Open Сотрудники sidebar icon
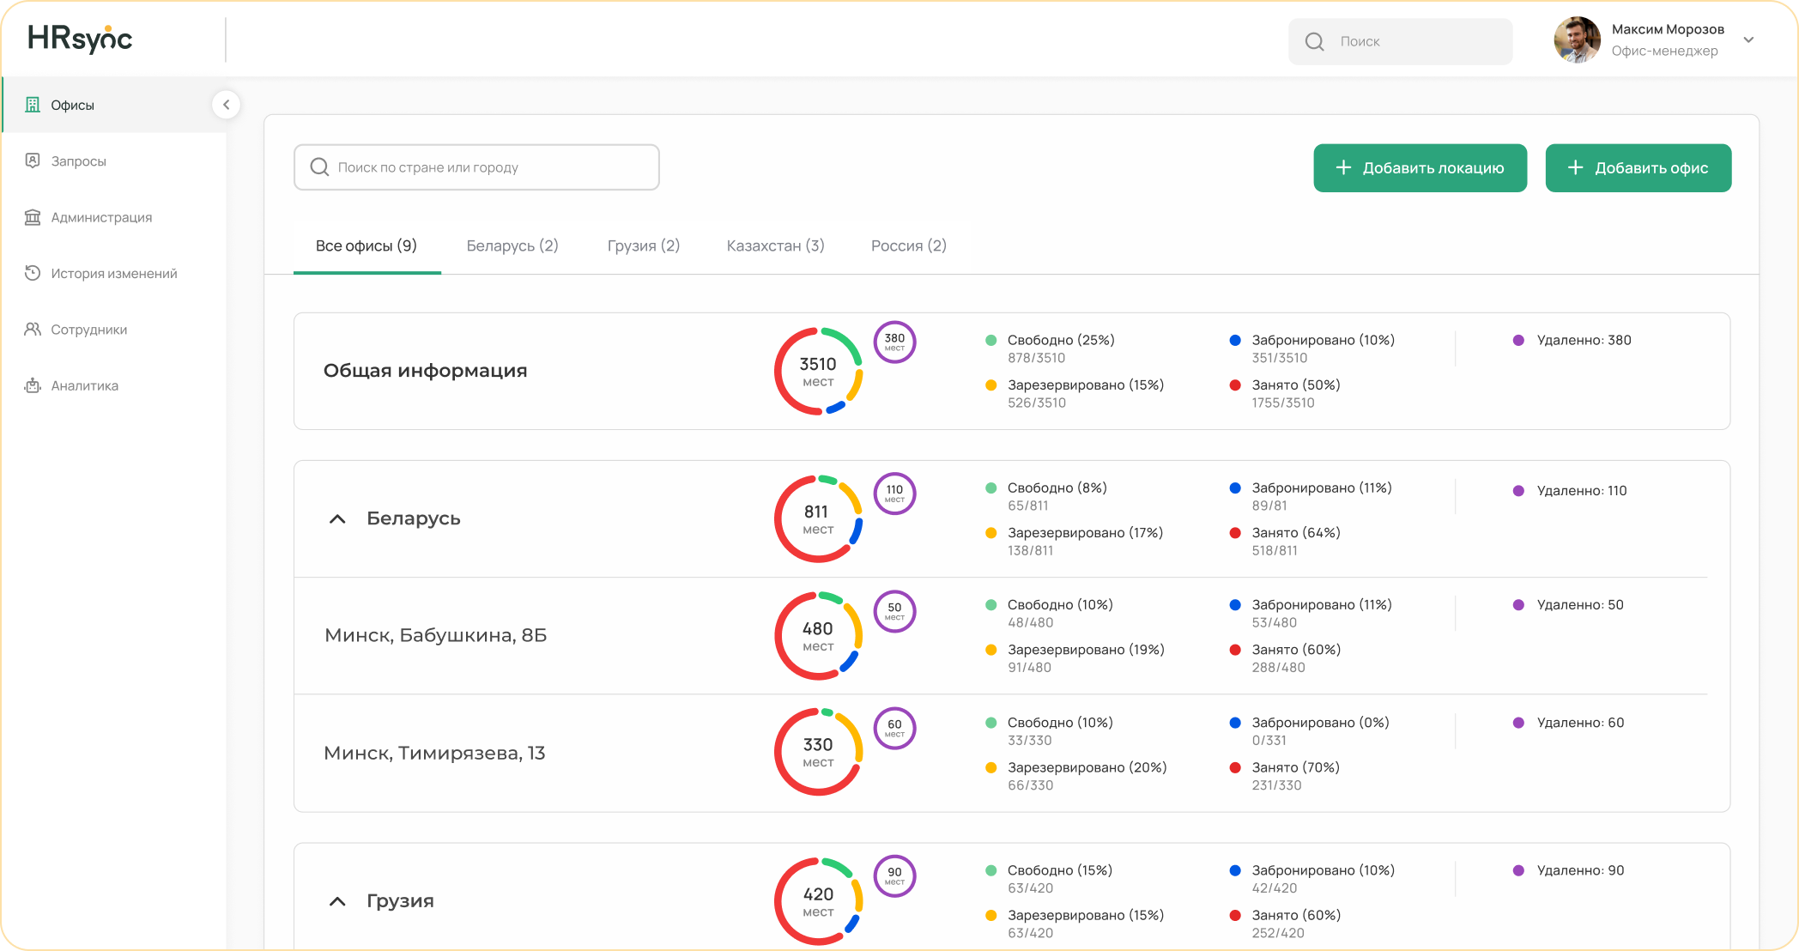The height and width of the screenshot is (951, 1799). (x=33, y=330)
